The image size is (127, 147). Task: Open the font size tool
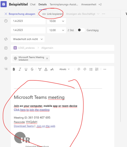pyautogui.click(x=52, y=69)
